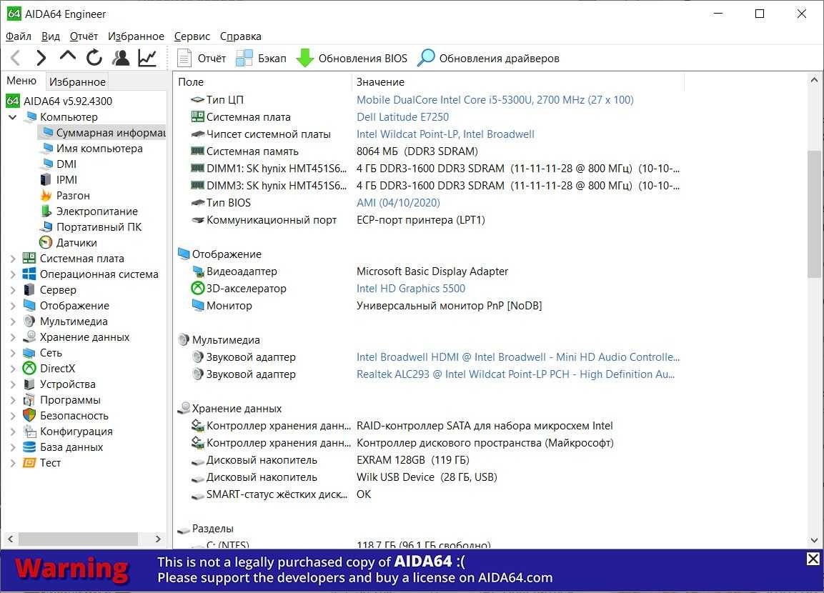Open the Сервис menu
Image resolution: width=824 pixels, height=593 pixels.
click(x=192, y=36)
